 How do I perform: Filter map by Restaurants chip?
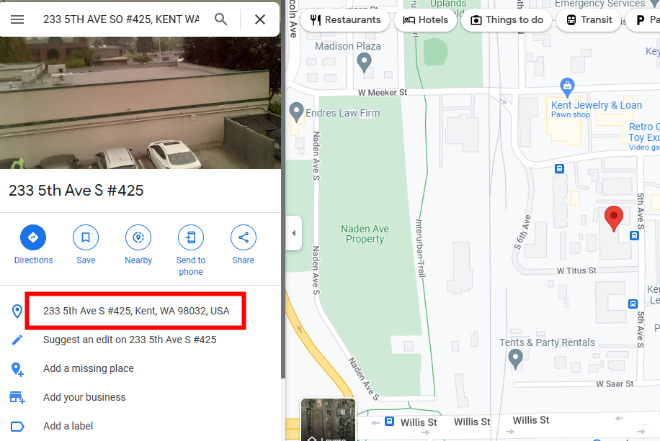tap(345, 19)
